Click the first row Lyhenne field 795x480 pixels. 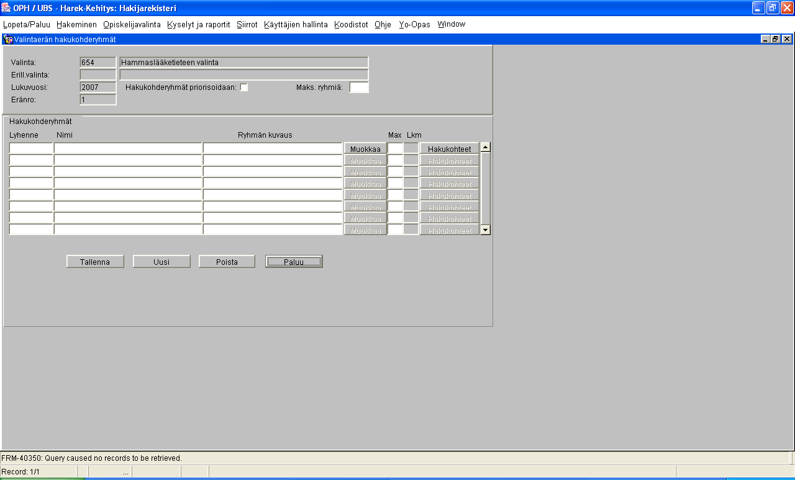(x=31, y=148)
